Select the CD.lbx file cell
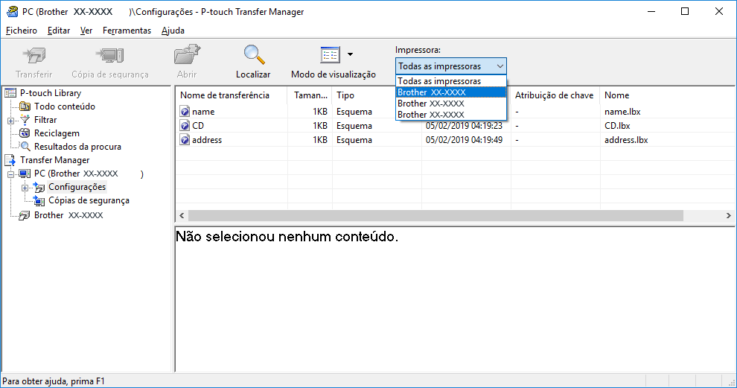The width and height of the screenshot is (737, 388). (617, 126)
